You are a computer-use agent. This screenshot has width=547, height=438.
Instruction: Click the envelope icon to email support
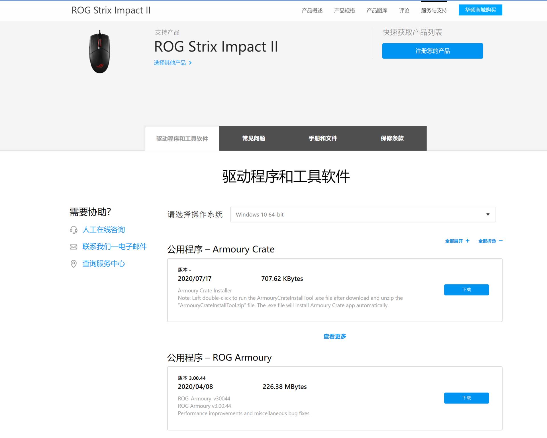click(x=73, y=247)
